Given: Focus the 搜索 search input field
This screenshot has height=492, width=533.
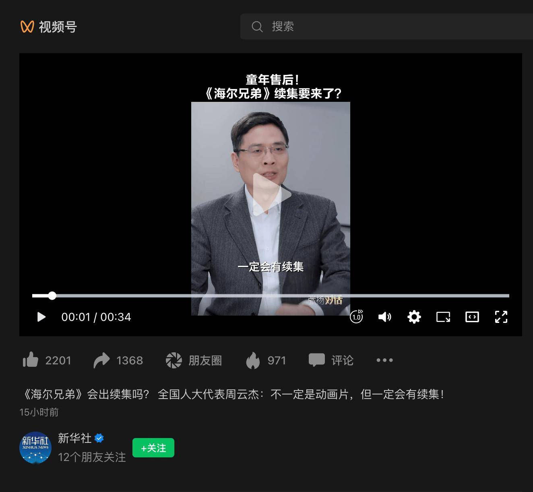Looking at the screenshot, I should [386, 27].
